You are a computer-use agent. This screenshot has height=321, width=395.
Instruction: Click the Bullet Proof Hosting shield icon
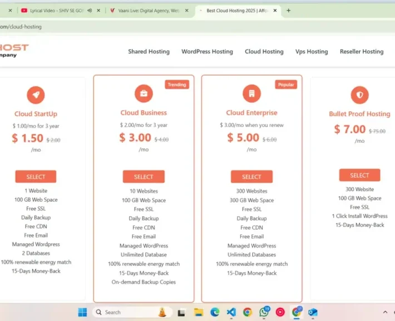pos(360,95)
